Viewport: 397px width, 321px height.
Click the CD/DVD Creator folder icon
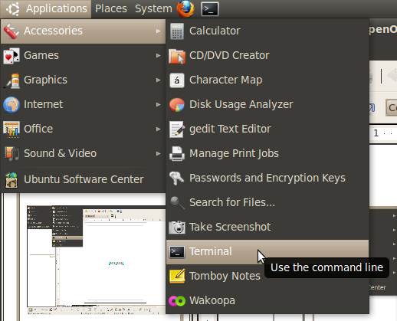coord(177,56)
